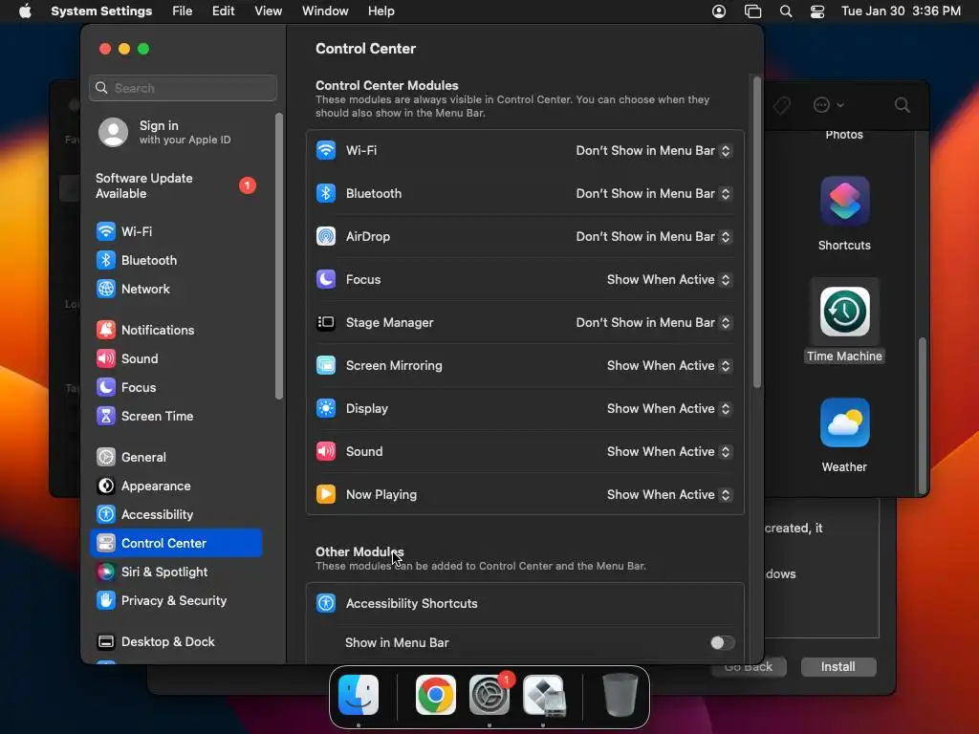This screenshot has height=734, width=979.
Task: Click Sign in with your Apple ID
Action: point(185,132)
